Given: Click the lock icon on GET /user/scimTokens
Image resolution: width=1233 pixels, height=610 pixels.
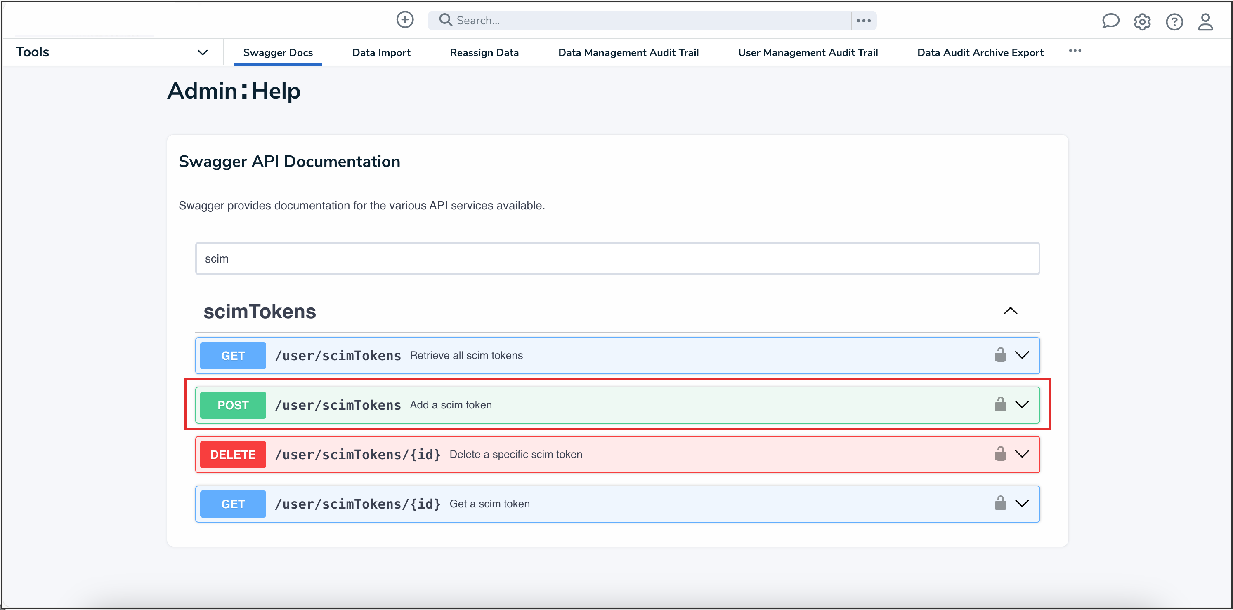Looking at the screenshot, I should click(1001, 355).
